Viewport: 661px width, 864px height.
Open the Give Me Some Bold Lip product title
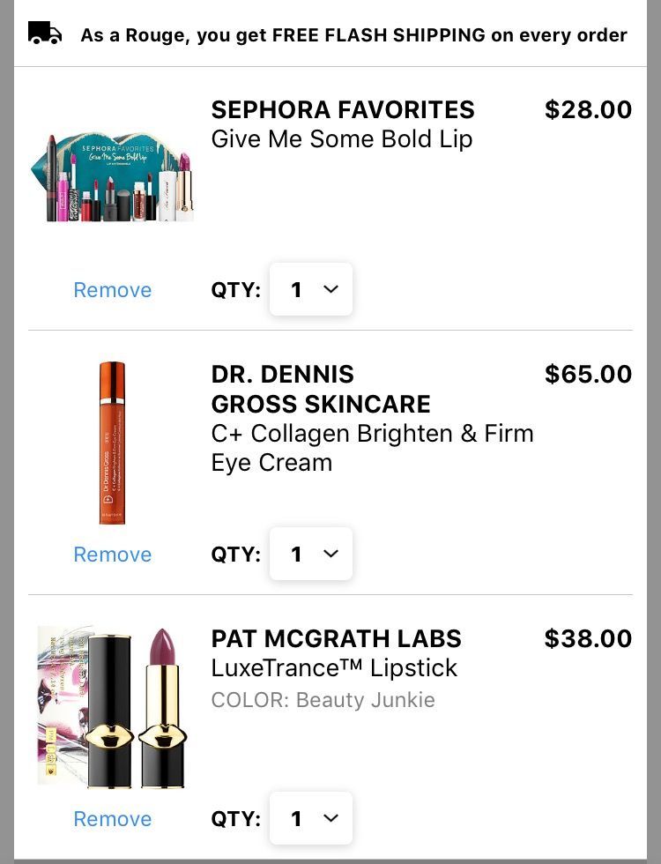[342, 139]
